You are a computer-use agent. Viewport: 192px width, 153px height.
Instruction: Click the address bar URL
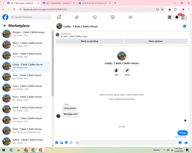click(45, 10)
